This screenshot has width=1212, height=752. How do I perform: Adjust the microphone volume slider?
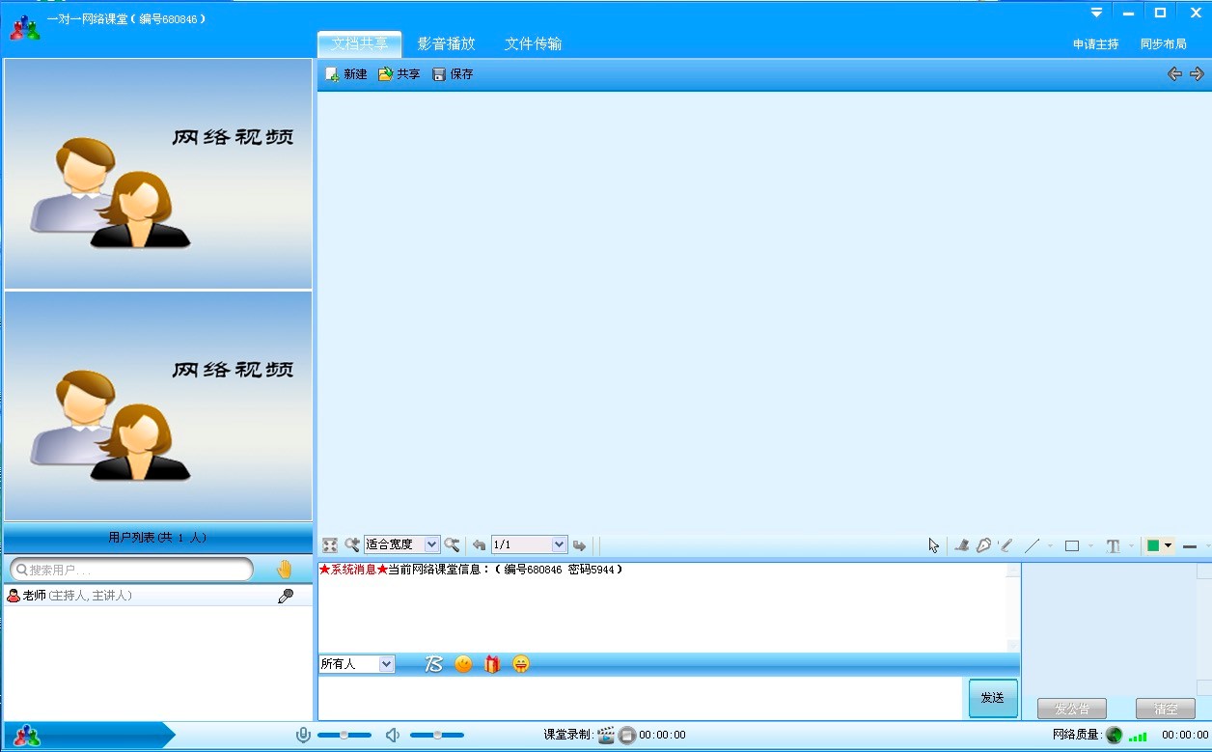click(344, 736)
